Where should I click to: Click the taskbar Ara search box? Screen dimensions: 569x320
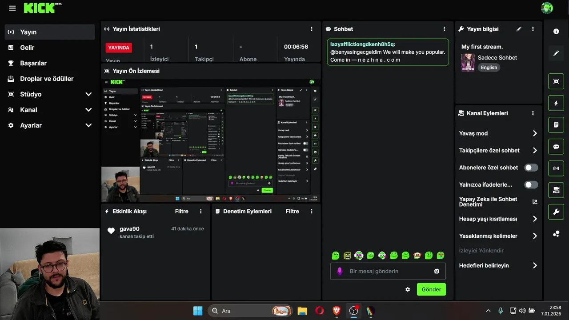coord(250,311)
